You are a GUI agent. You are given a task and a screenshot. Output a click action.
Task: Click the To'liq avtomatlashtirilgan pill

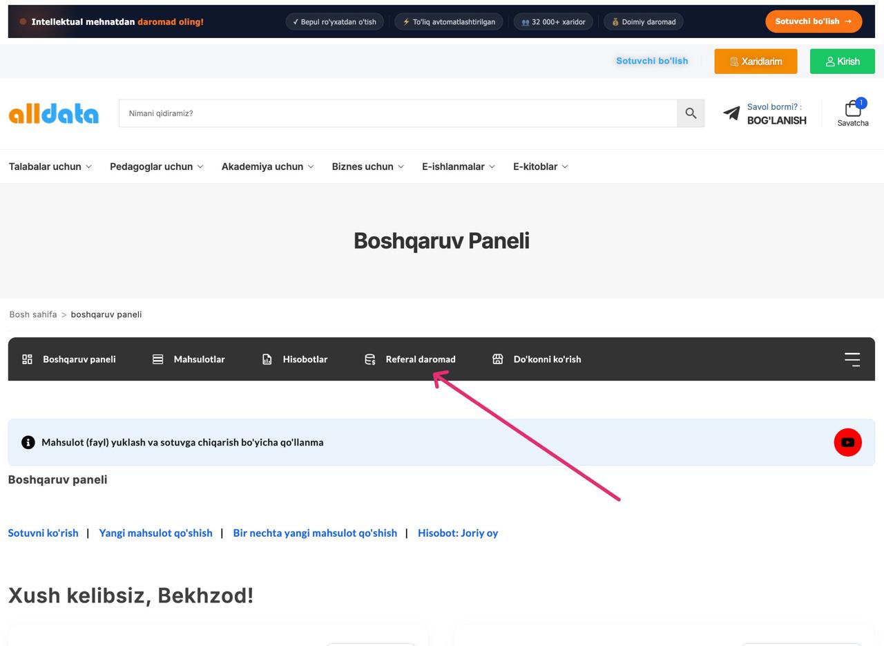coord(449,21)
